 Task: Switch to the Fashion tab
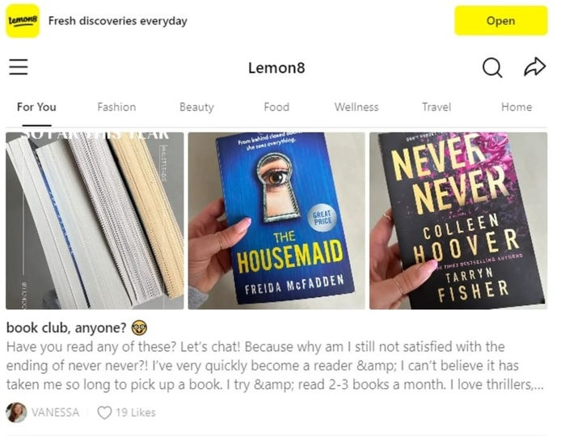click(x=116, y=107)
